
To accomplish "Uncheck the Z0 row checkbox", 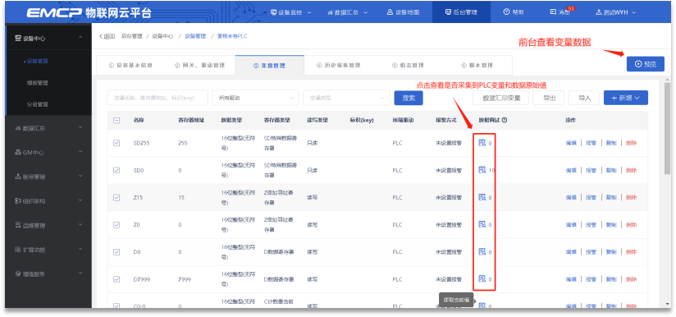I will point(116,225).
